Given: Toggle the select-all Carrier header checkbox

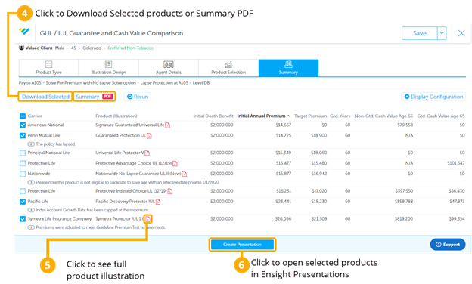Looking at the screenshot, I should (x=23, y=116).
